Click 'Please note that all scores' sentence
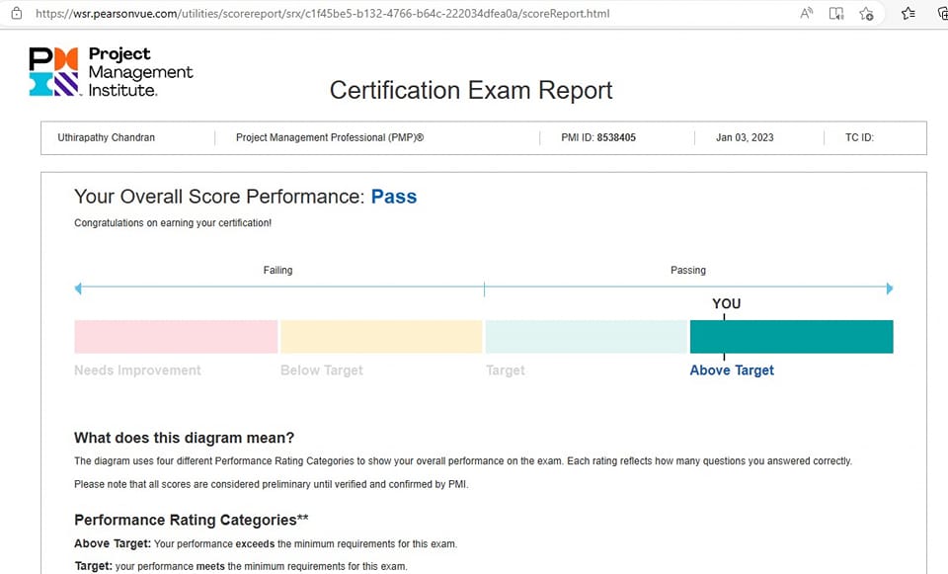 tap(272, 484)
